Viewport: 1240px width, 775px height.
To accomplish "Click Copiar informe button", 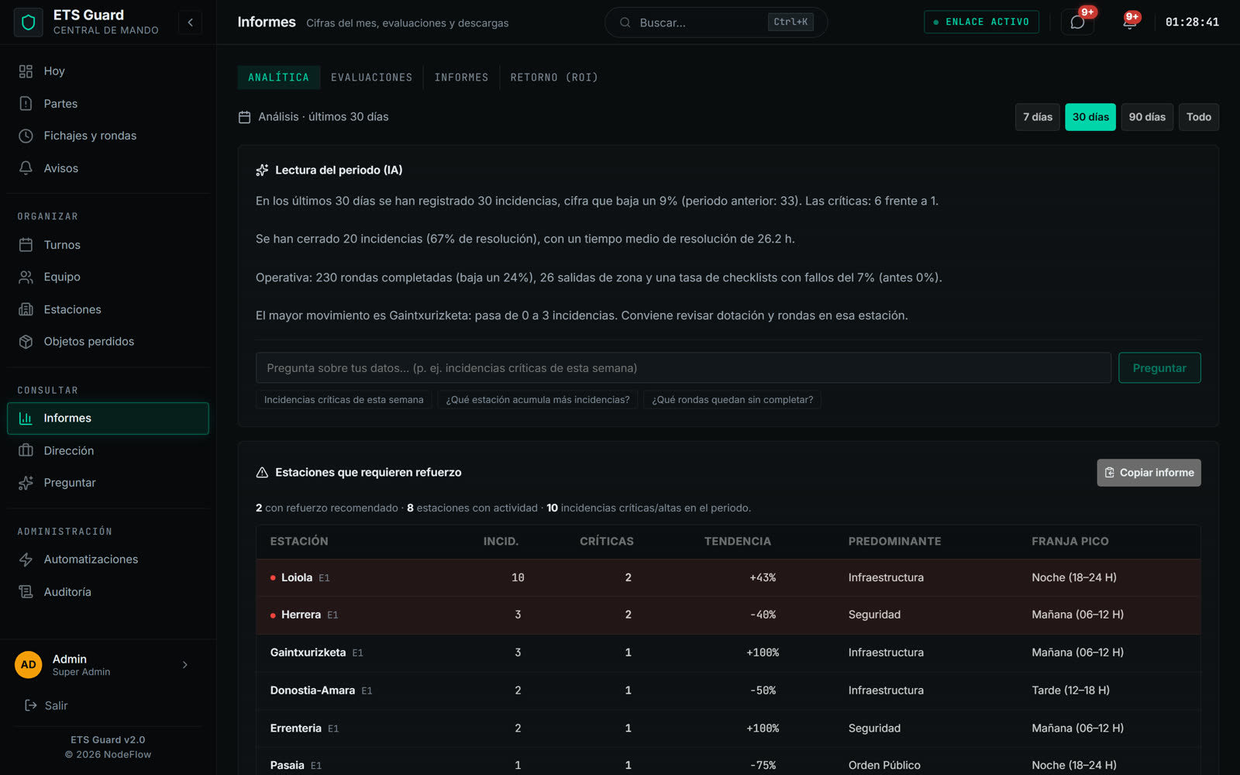I will pyautogui.click(x=1149, y=473).
